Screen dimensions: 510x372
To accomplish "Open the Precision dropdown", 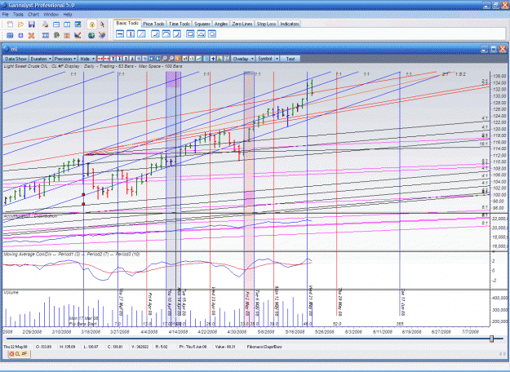I will (65, 59).
